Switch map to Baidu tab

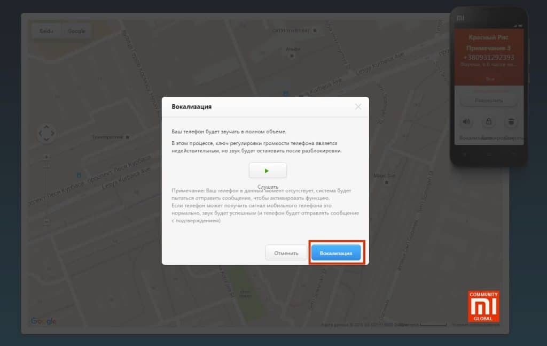pyautogui.click(x=46, y=31)
